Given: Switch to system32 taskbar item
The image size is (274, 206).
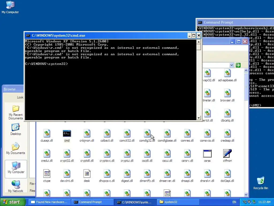Looking at the screenshot, I should (x=178, y=202).
